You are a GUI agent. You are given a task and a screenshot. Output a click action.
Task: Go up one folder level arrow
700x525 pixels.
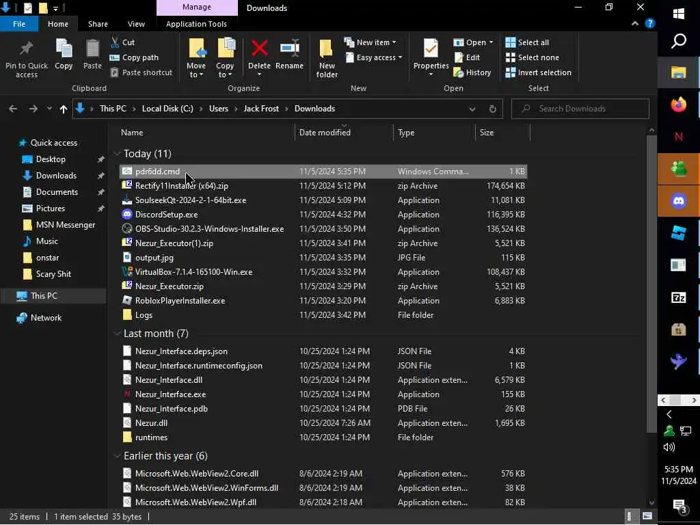(64, 109)
